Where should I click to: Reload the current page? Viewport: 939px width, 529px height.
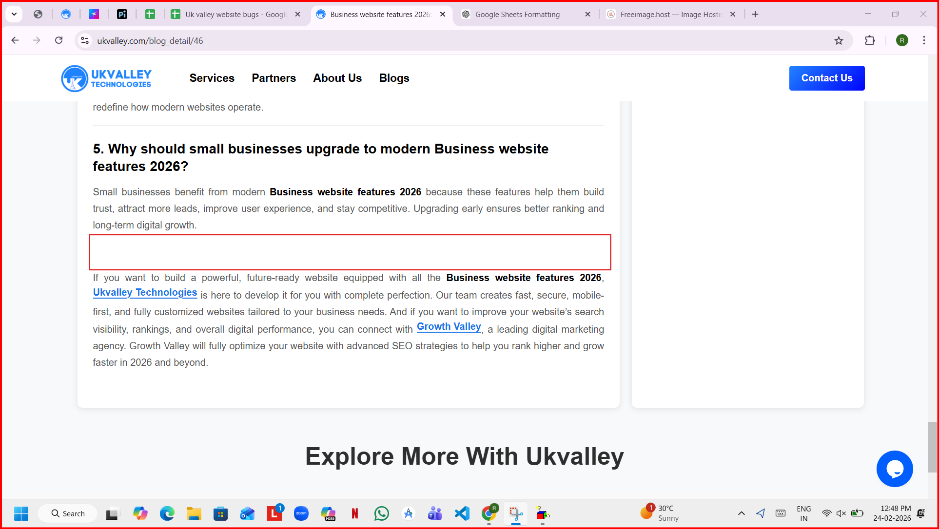[x=59, y=40]
